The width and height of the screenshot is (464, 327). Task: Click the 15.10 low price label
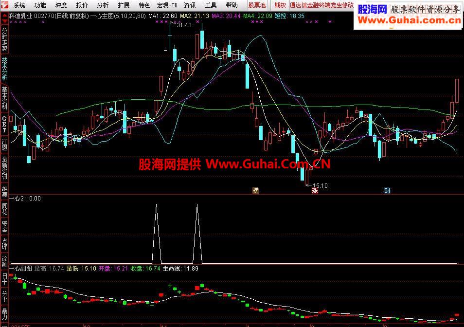(320, 186)
